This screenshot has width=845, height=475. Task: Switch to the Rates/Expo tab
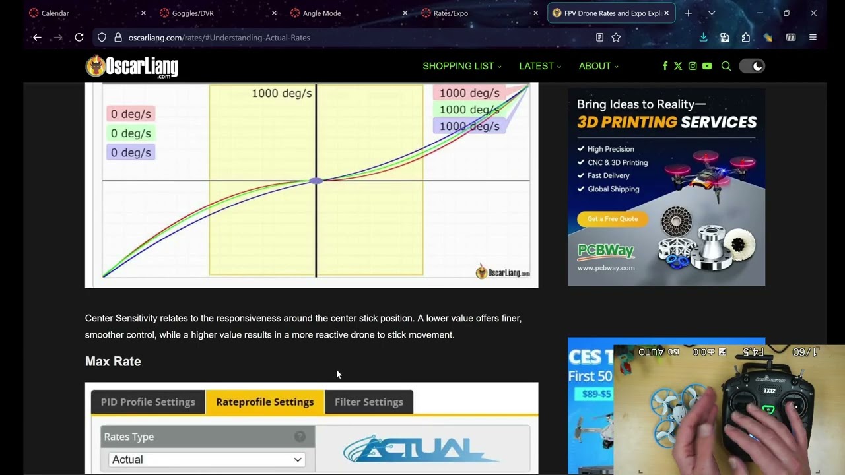(x=479, y=13)
